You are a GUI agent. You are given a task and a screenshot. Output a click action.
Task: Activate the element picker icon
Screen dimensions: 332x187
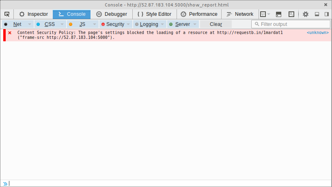(x=7, y=14)
